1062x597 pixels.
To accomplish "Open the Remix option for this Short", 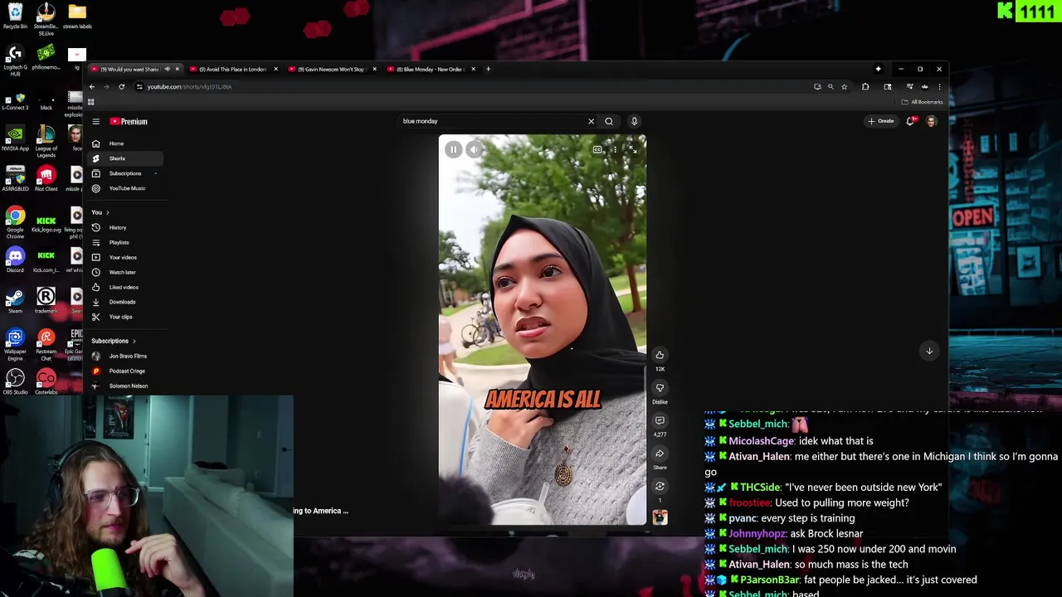I will 660,486.
